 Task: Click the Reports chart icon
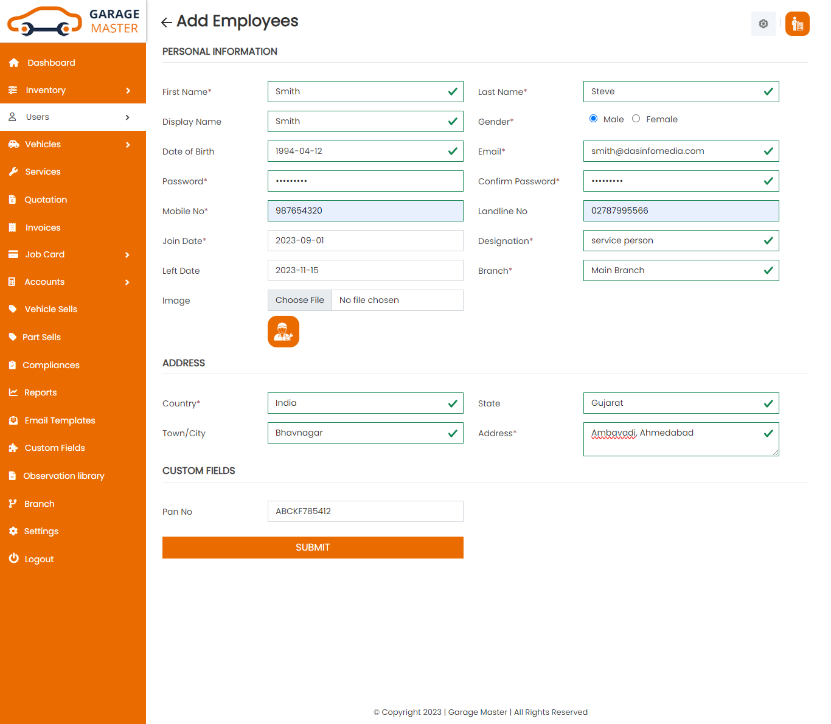pos(13,392)
